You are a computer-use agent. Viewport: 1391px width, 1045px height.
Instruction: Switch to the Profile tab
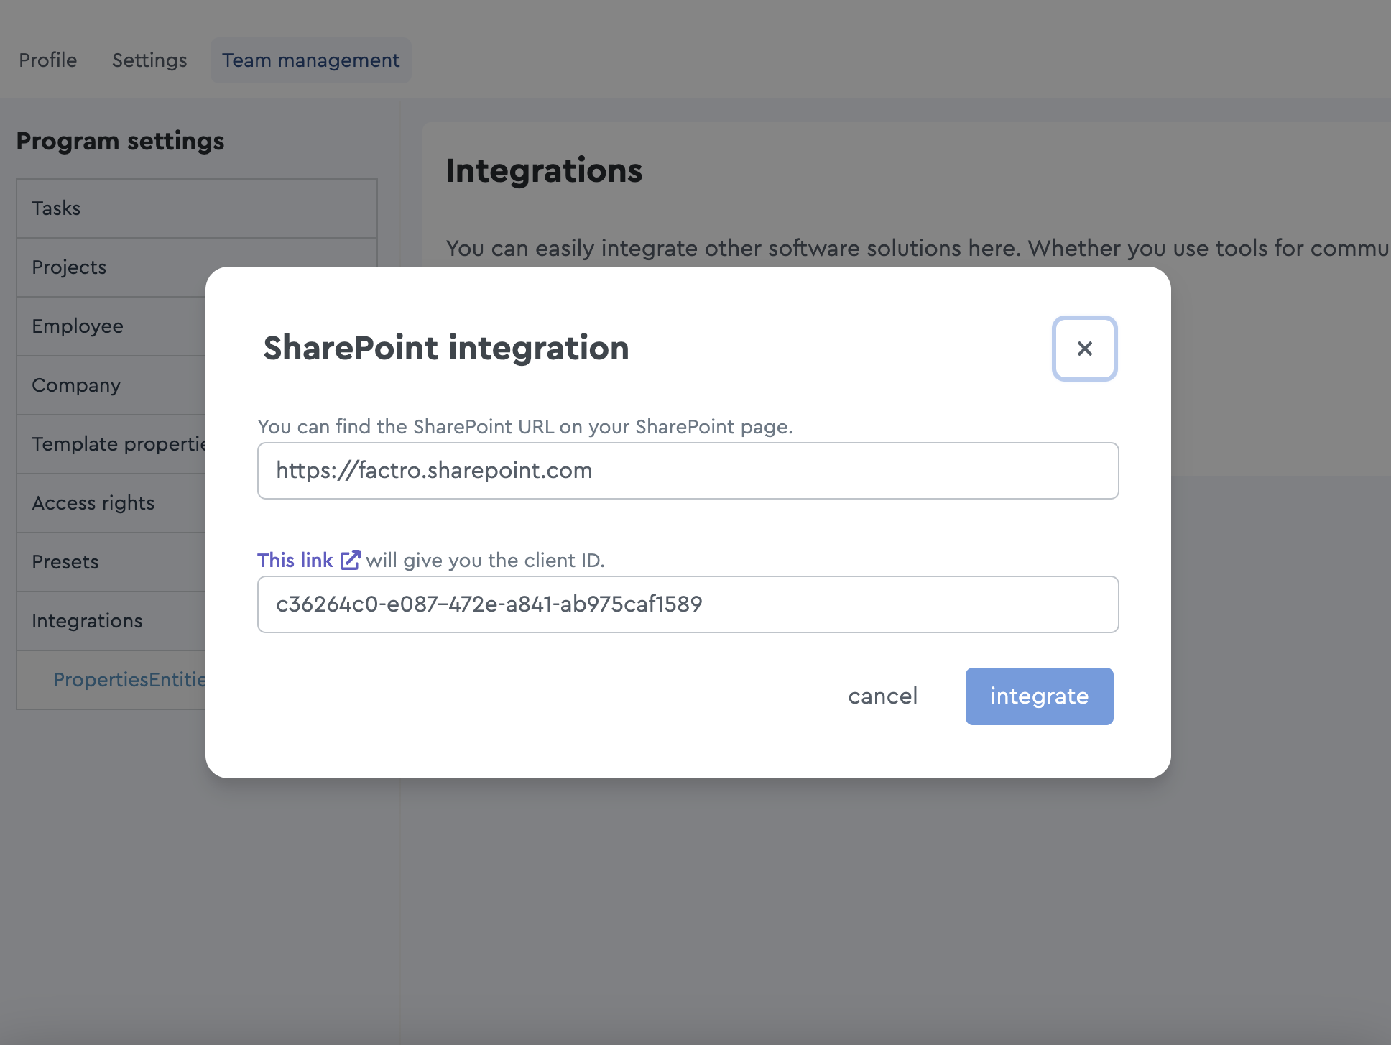click(x=47, y=60)
